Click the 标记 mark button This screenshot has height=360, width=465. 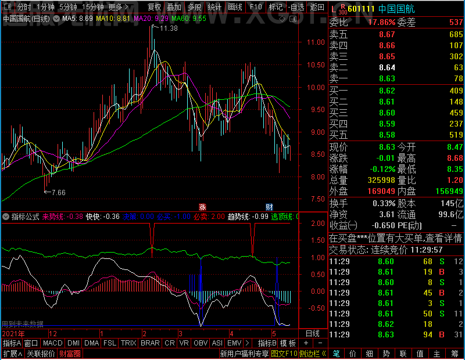(276, 7)
